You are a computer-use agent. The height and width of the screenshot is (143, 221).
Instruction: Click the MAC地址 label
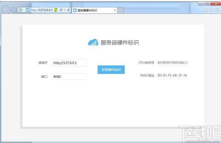[x=147, y=75]
